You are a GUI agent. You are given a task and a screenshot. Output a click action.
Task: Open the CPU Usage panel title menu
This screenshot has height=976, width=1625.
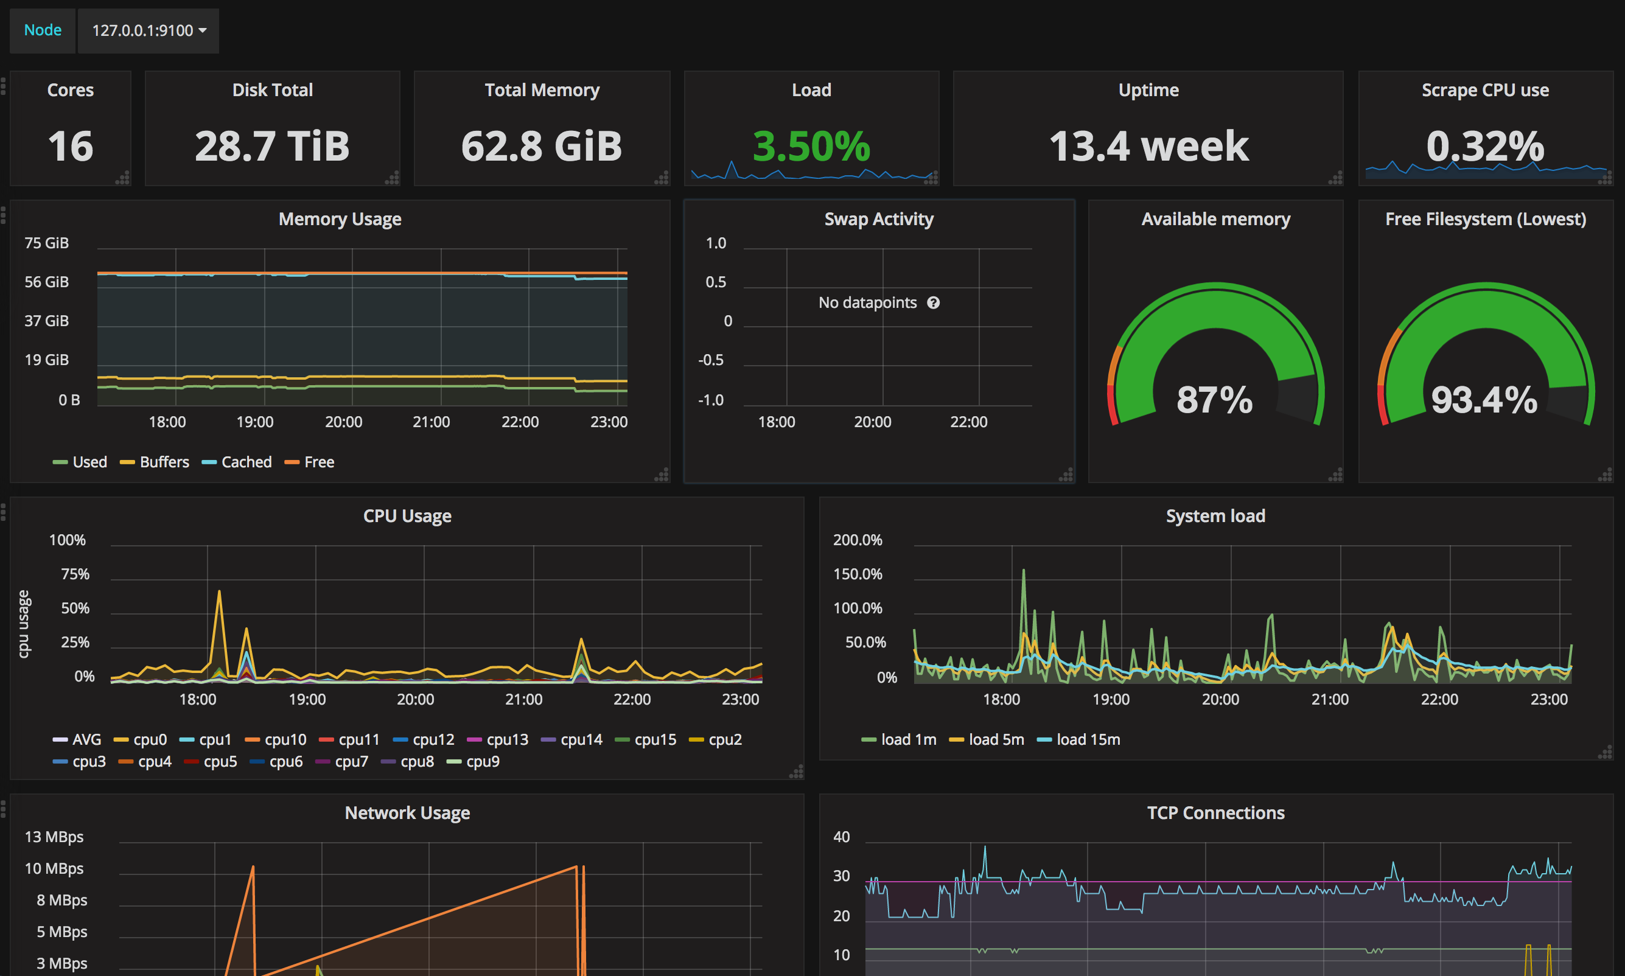click(x=407, y=516)
